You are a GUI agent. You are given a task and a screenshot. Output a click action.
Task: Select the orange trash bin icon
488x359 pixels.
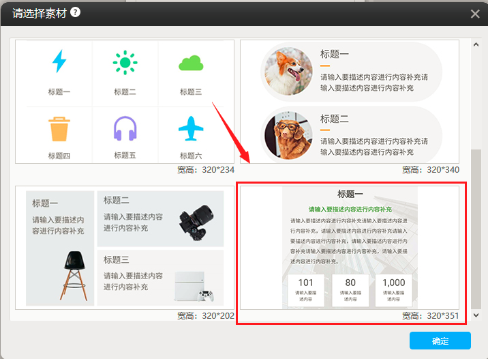(59, 128)
